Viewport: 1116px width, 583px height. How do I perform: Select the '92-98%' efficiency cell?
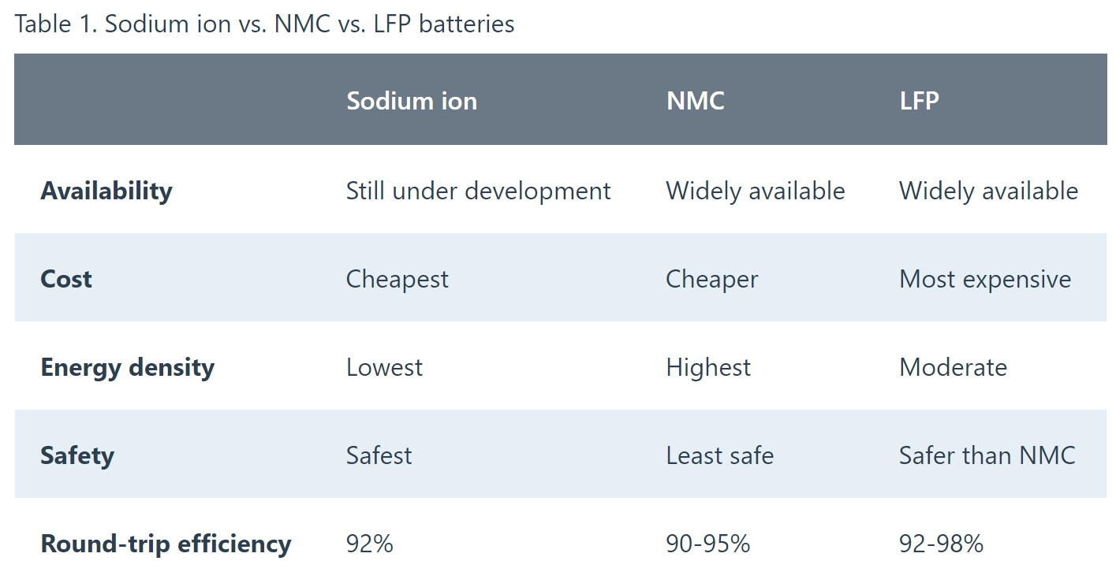coord(941,544)
